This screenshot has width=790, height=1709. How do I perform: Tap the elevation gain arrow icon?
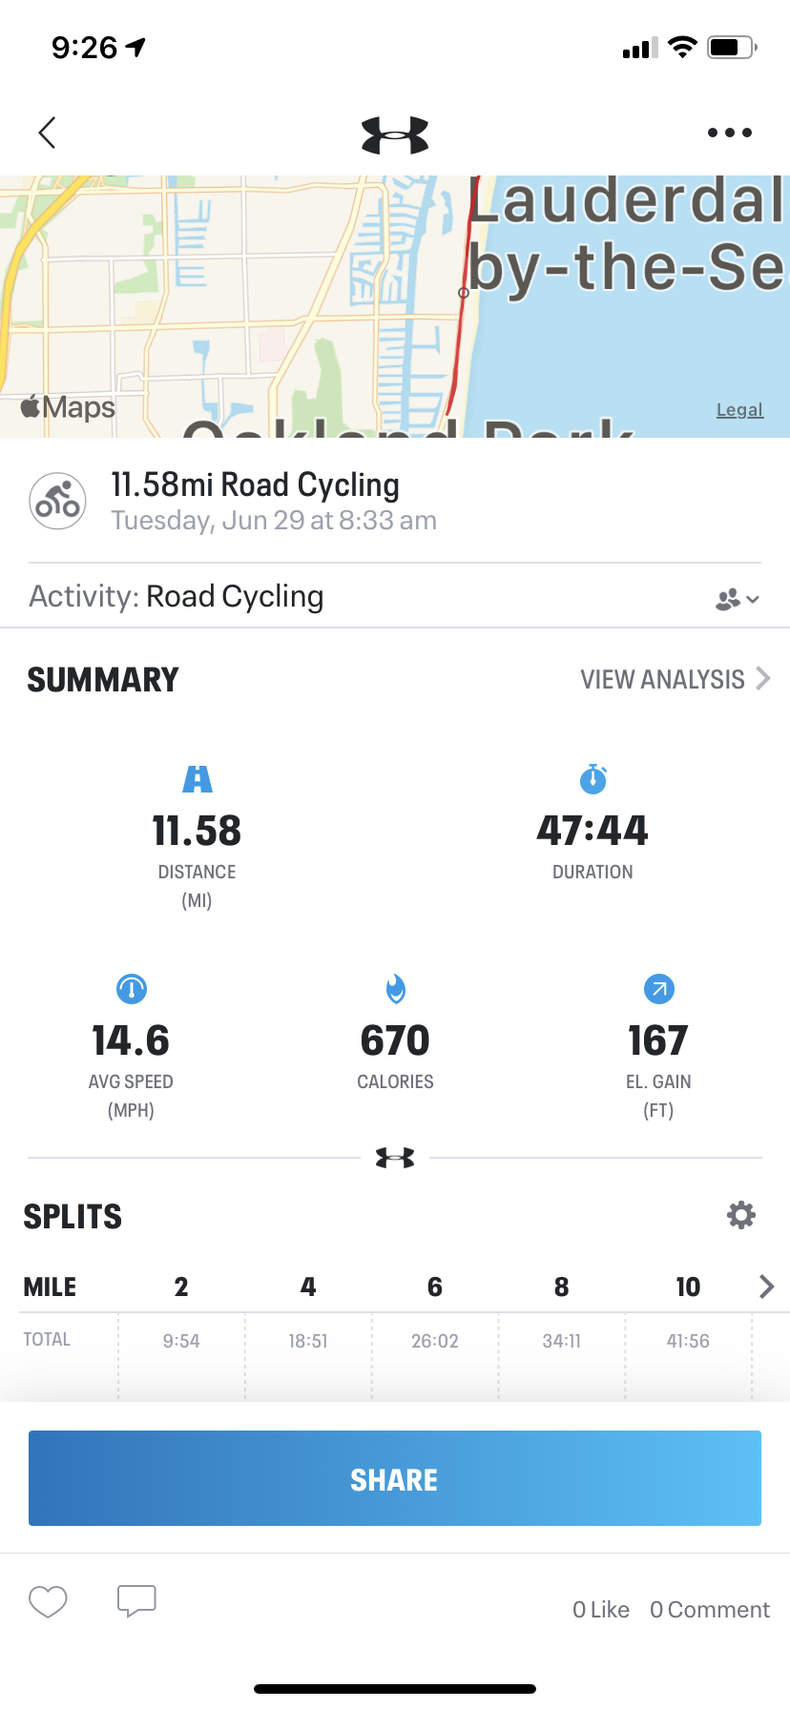tap(659, 989)
